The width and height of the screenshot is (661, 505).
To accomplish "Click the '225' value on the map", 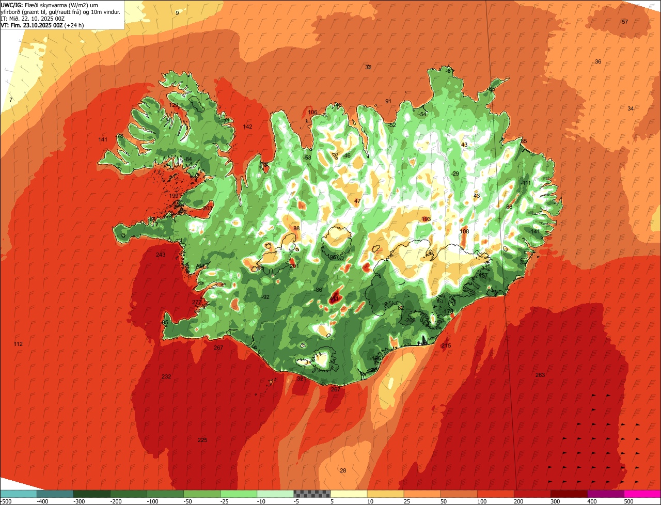I will (x=202, y=440).
